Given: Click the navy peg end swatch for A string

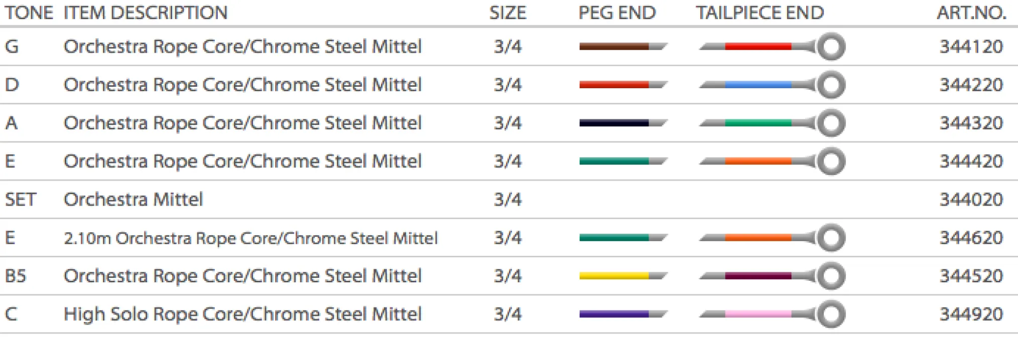Looking at the screenshot, I should point(622,123).
